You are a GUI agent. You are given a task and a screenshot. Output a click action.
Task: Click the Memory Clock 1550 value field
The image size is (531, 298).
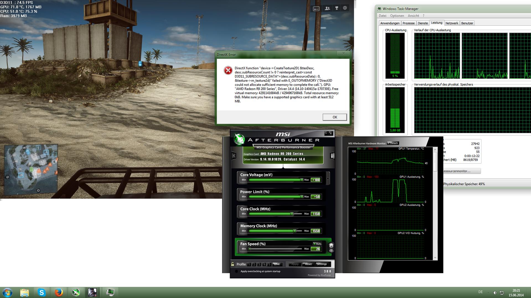316,231
